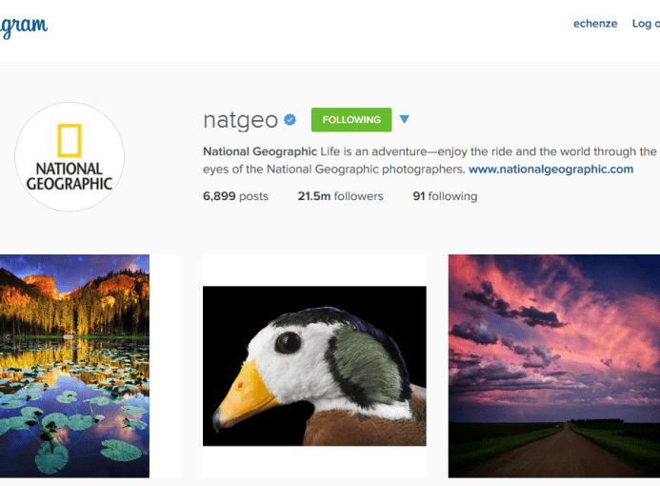Visit the www.nationalgeographic.com link

551,170
